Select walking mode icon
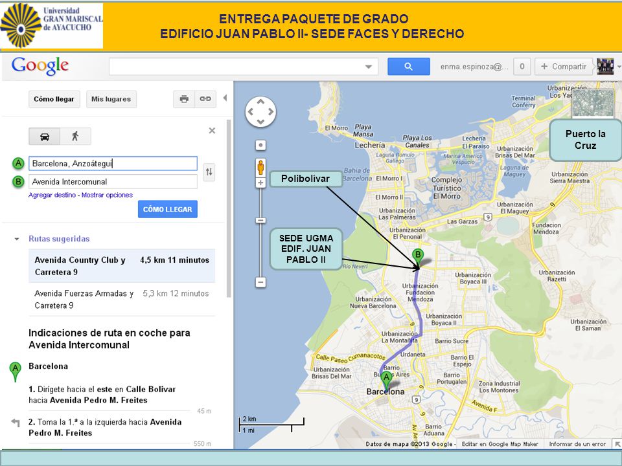622x466 pixels. tap(75, 137)
